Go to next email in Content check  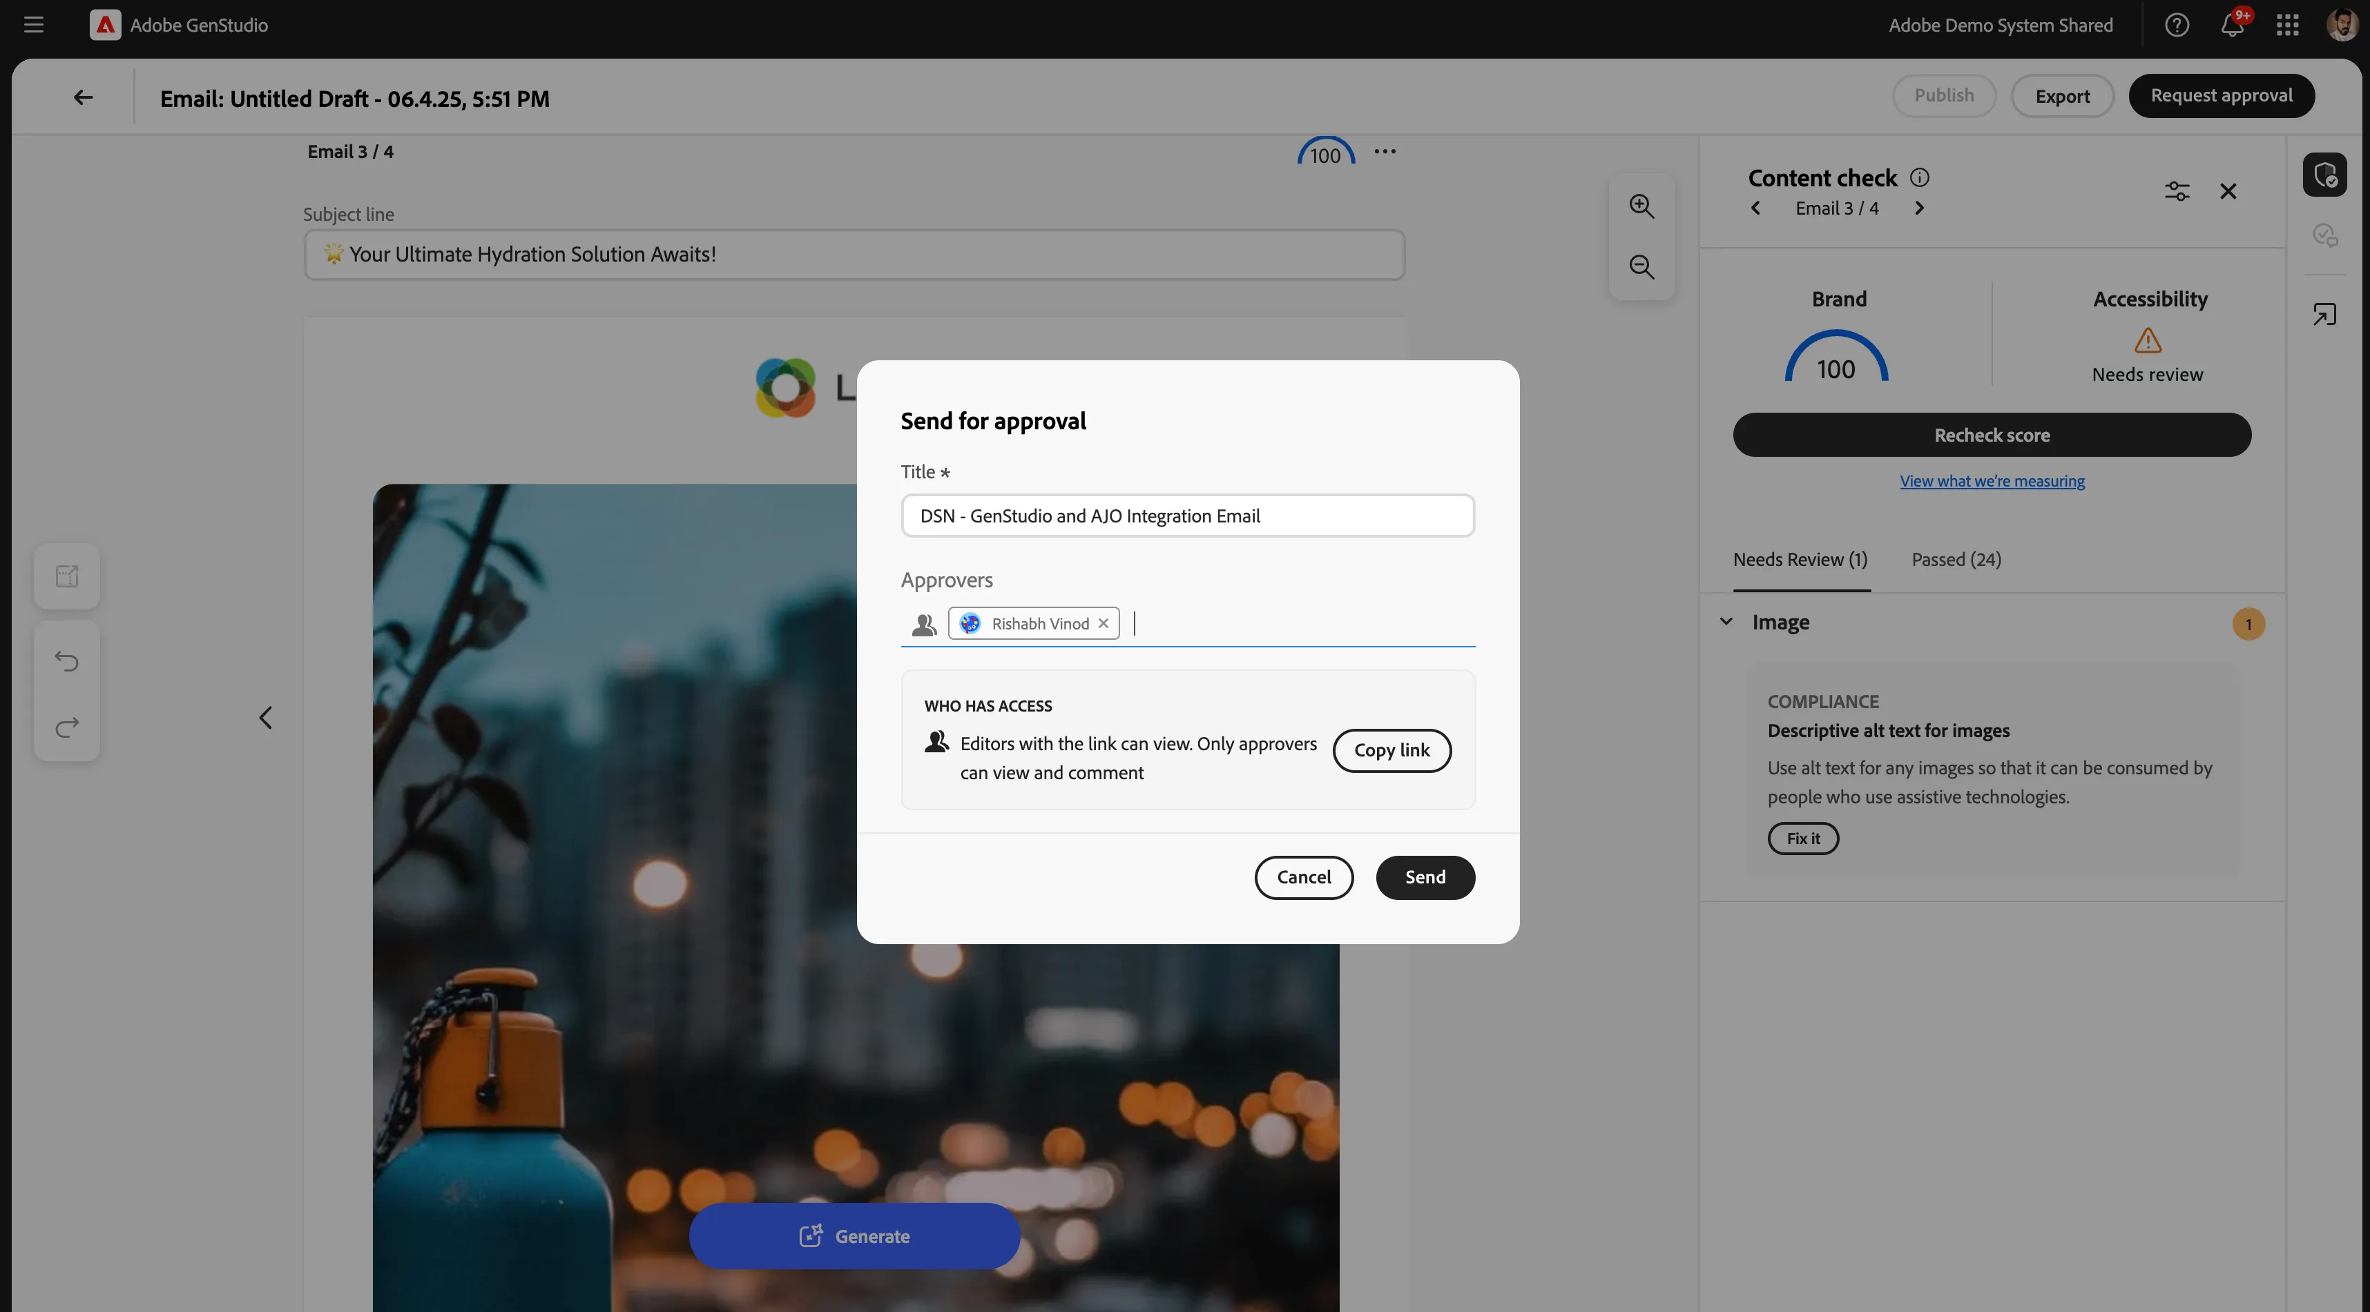click(x=1919, y=208)
